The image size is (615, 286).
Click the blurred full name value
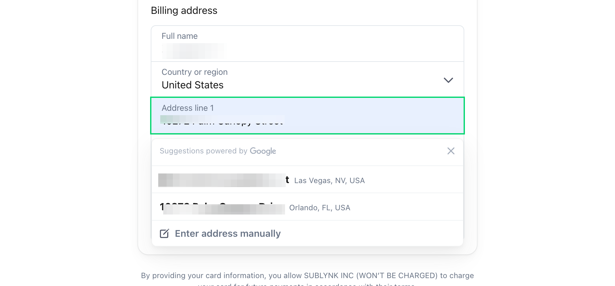(193, 51)
